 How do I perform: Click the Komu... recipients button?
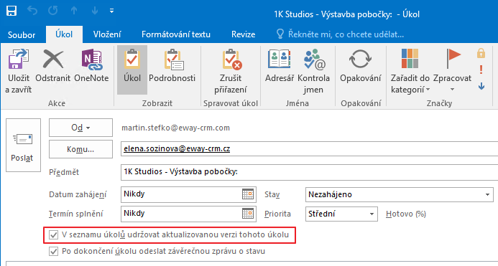click(80, 149)
